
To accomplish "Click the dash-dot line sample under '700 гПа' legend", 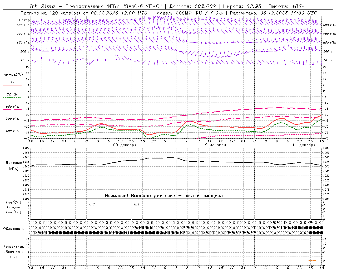I will point(12,122).
